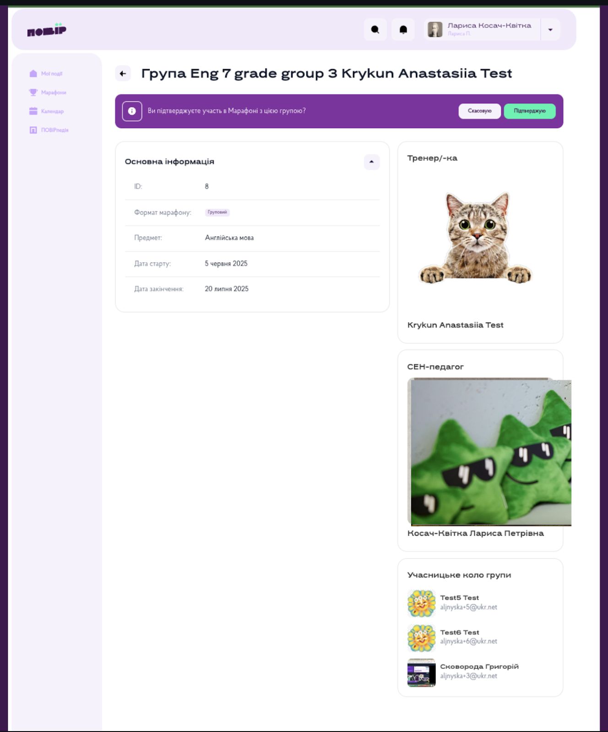This screenshot has height=732, width=608.
Task: Go back using the arrow button
Action: 123,73
